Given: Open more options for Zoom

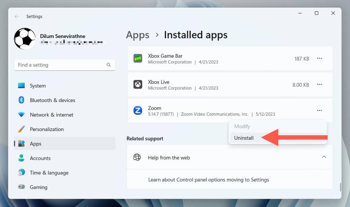Looking at the screenshot, I should [x=320, y=110].
